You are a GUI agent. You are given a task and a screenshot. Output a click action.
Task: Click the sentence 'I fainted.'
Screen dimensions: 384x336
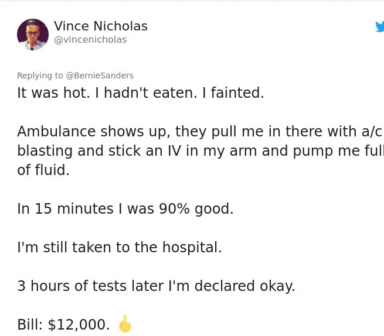(233, 93)
